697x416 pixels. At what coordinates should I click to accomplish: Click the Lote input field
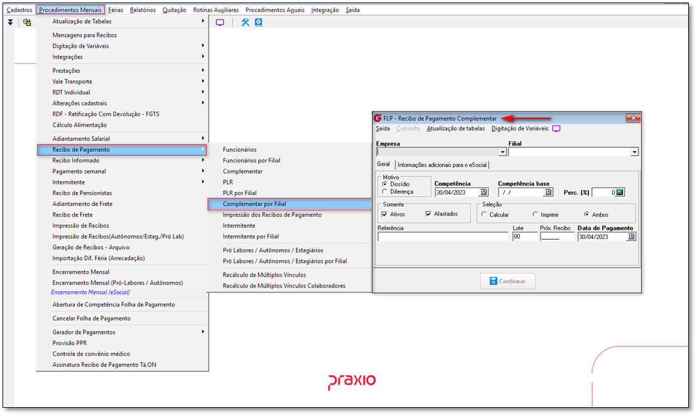coord(525,237)
